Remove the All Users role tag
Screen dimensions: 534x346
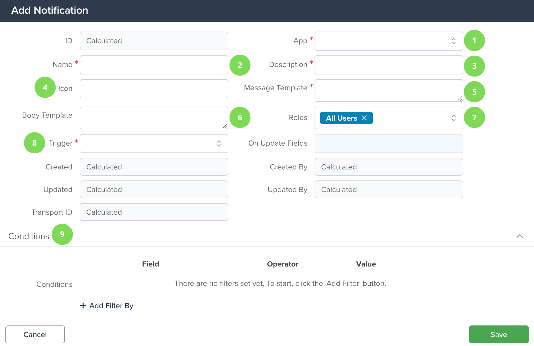click(364, 118)
